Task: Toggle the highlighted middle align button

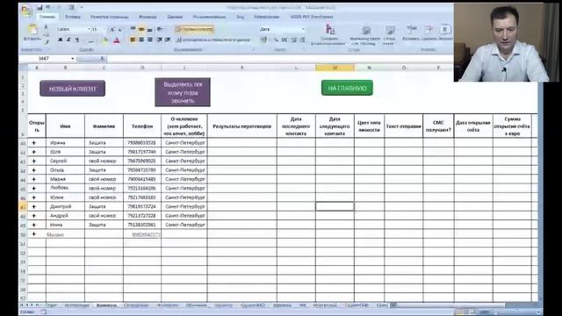Action: point(141,29)
